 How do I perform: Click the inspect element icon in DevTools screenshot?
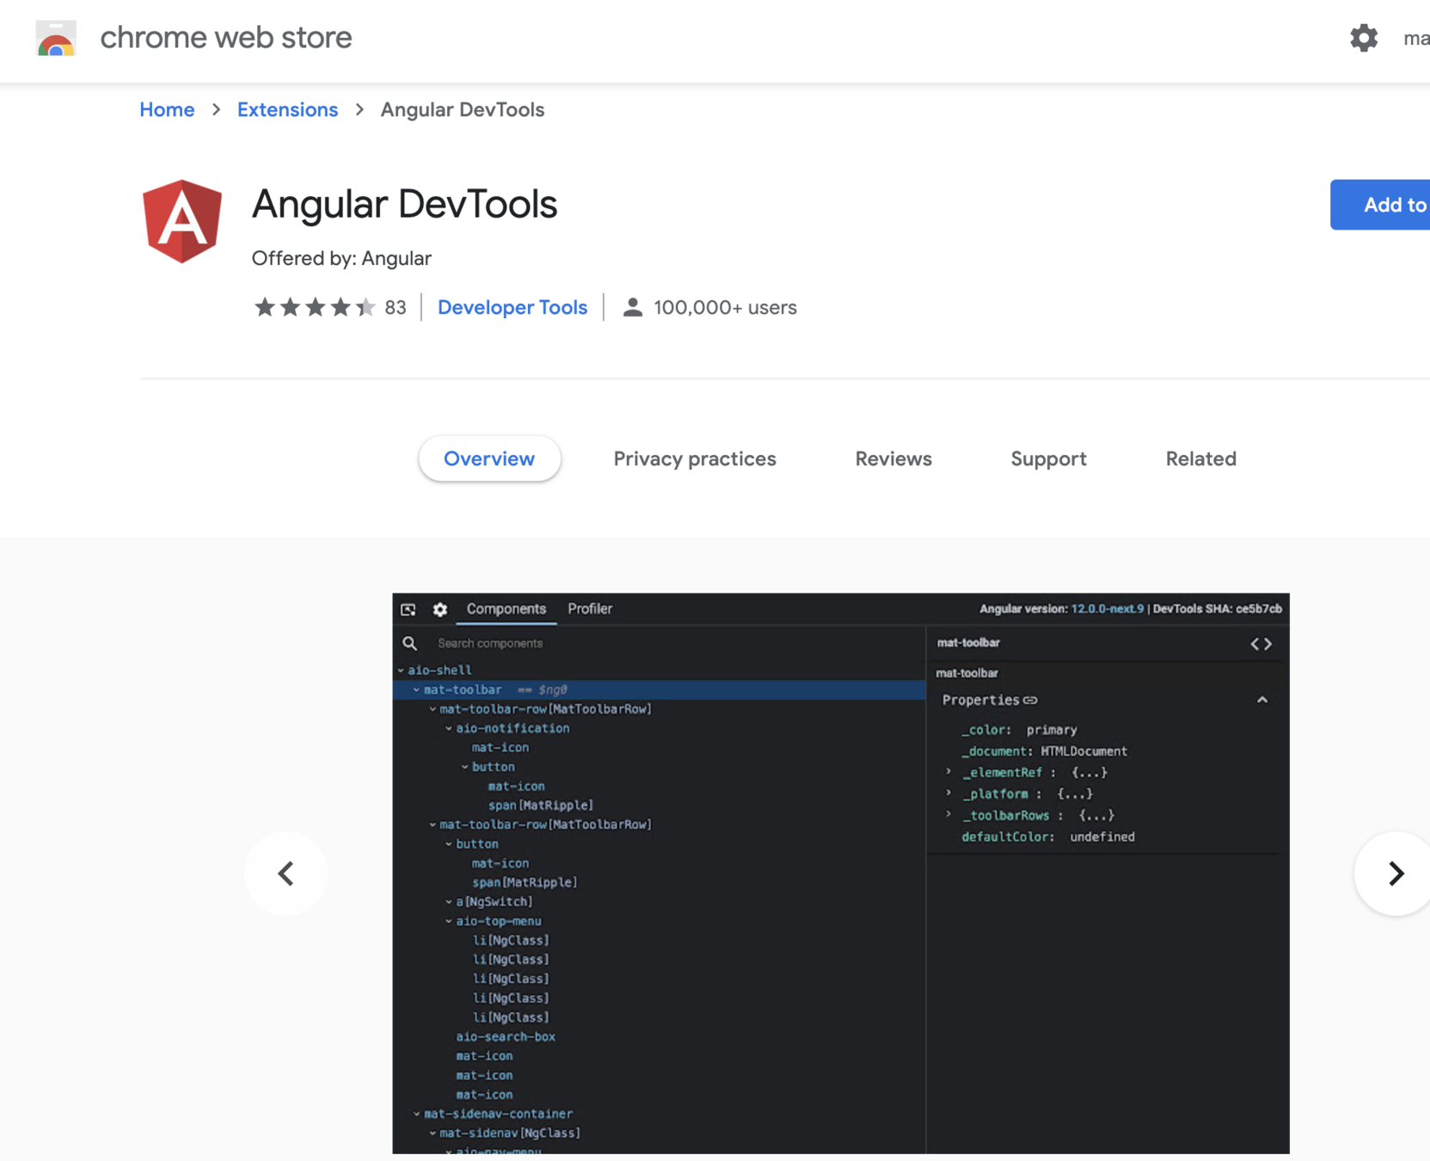pos(408,609)
